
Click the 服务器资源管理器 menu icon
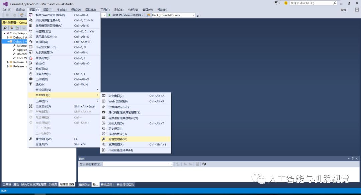pos(31,25)
